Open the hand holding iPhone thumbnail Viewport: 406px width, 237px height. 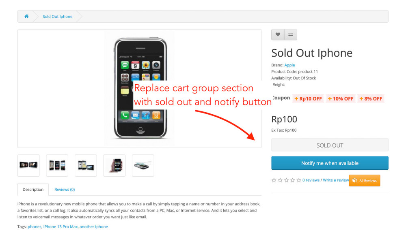[114, 165]
